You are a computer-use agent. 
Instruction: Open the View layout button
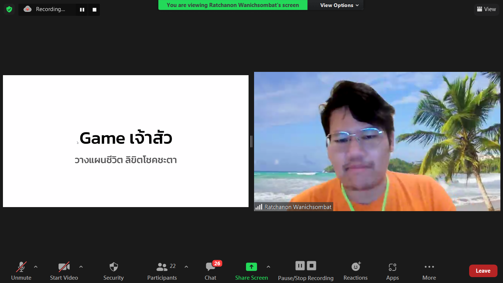coord(486,9)
